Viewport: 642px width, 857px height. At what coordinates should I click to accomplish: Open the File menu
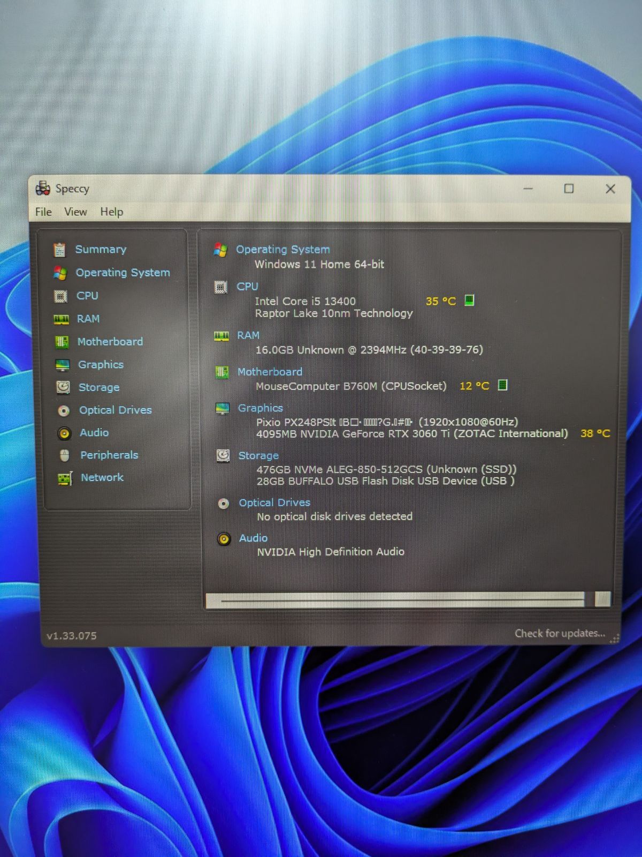click(x=43, y=212)
